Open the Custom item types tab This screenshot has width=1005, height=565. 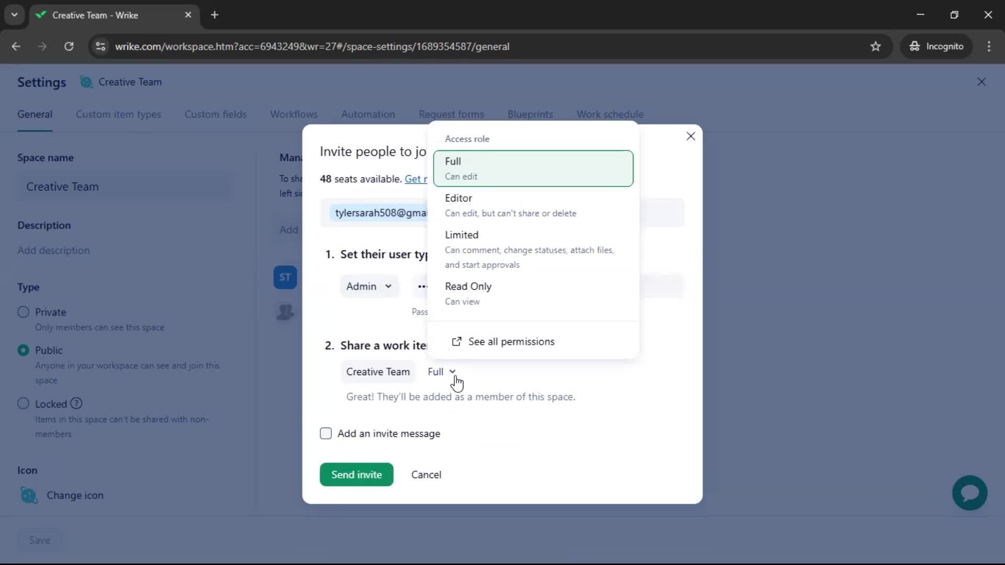point(118,114)
